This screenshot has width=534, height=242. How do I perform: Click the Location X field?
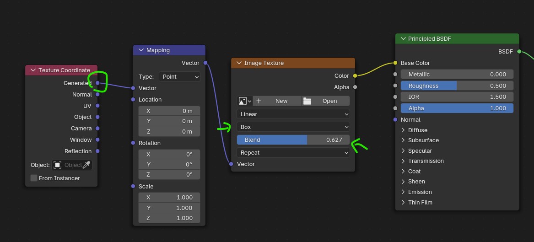pyautogui.click(x=169, y=111)
